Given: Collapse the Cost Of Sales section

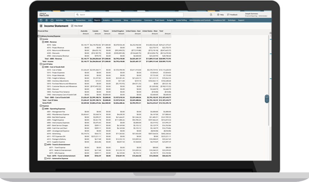Looking at the screenshot, I should pos(41,64).
